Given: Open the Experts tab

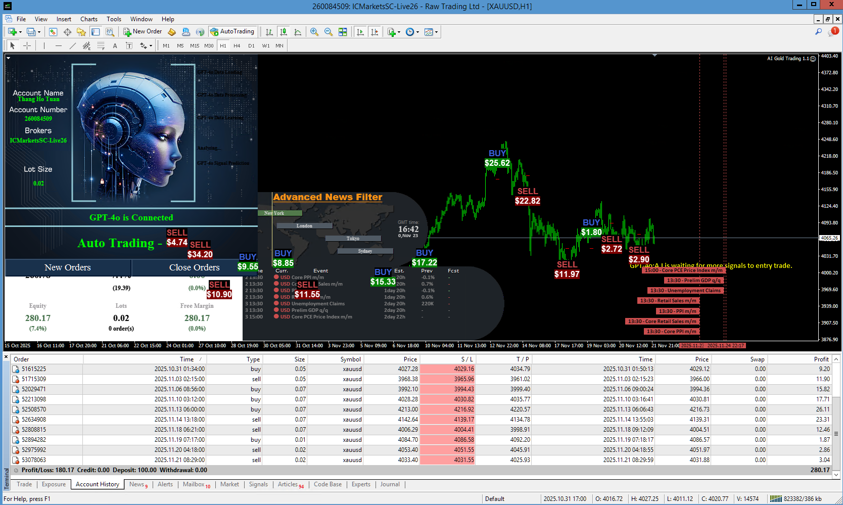Looking at the screenshot, I should point(361,484).
